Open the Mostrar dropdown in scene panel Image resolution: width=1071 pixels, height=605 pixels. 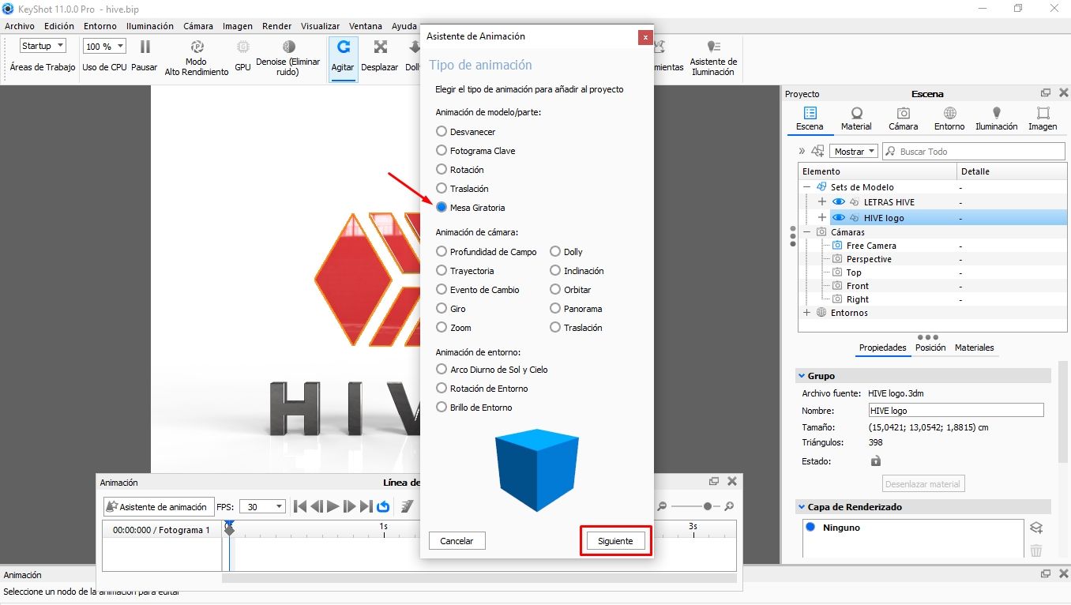[x=854, y=151]
